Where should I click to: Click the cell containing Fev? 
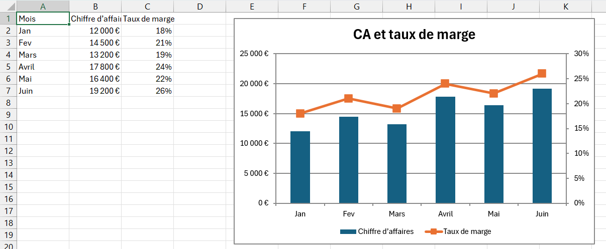click(43, 43)
